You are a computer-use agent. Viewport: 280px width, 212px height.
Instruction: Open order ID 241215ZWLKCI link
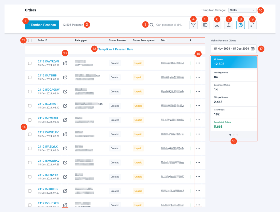click(48, 118)
